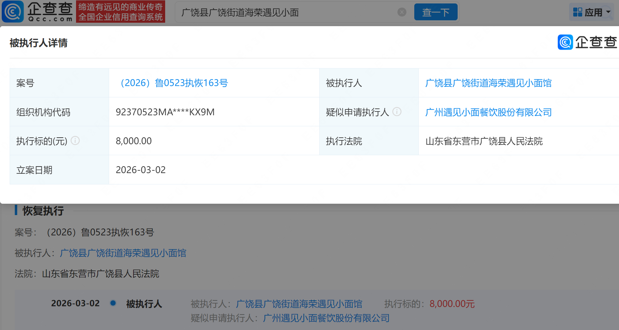
Task: Select the filing date 2026-03-02 cell
Action: (364, 170)
